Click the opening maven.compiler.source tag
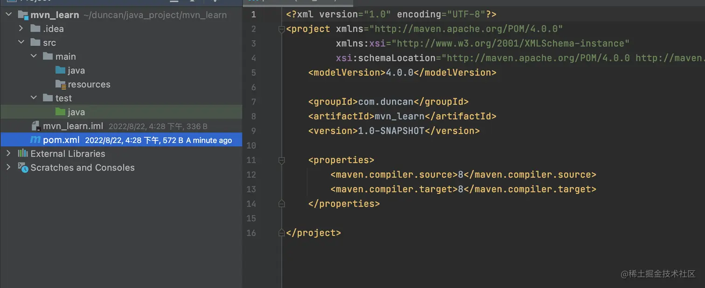This screenshot has width=705, height=288. (394, 175)
